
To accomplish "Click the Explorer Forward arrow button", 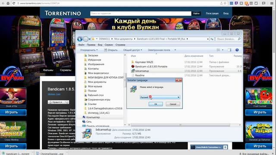I will 85,39.
